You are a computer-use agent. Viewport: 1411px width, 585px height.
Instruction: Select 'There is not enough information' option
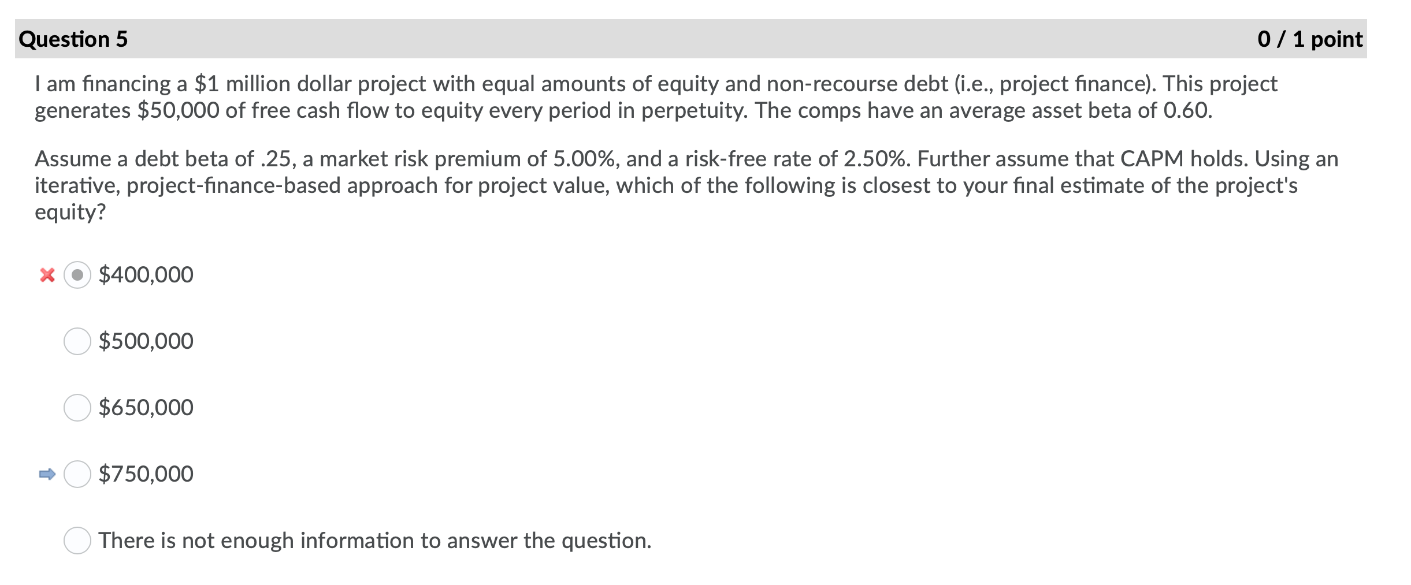point(78,541)
